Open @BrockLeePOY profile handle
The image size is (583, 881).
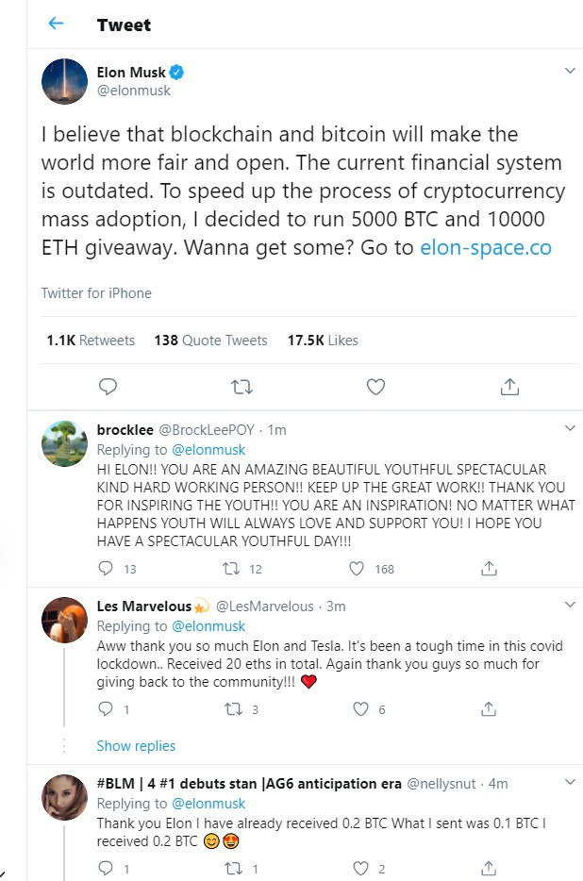207,430
